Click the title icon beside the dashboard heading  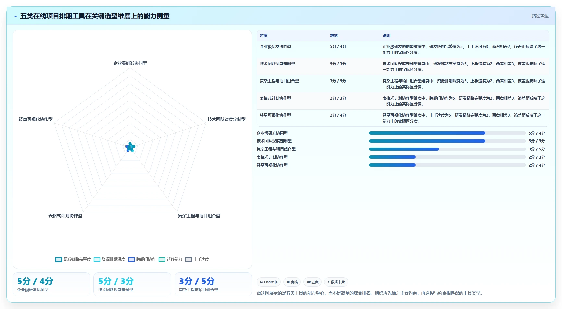point(16,16)
